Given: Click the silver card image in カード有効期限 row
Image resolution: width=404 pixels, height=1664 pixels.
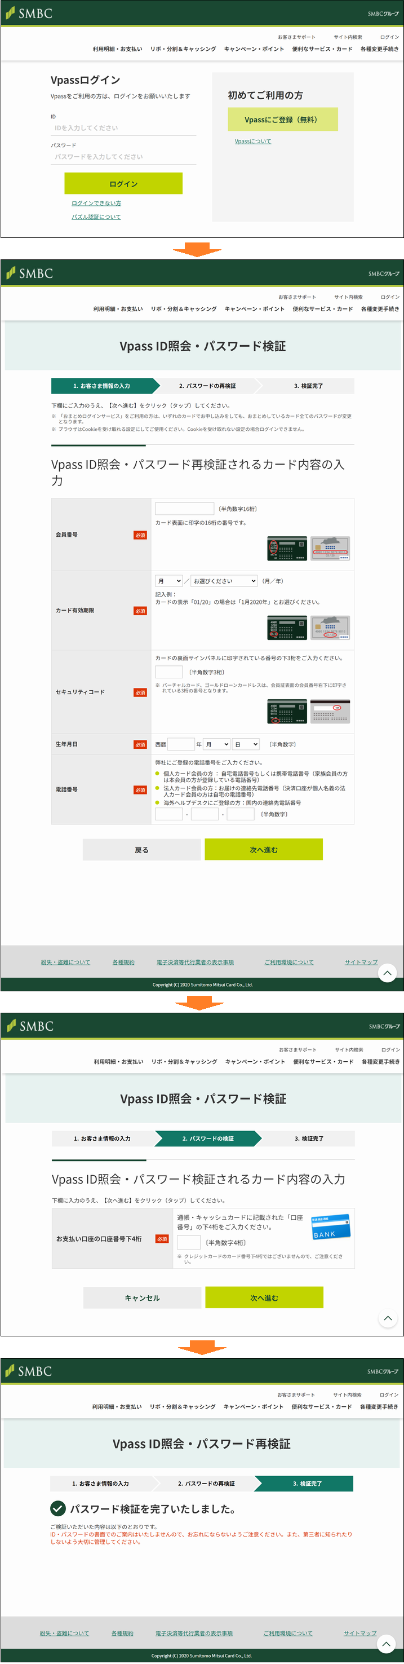Looking at the screenshot, I should click(330, 627).
